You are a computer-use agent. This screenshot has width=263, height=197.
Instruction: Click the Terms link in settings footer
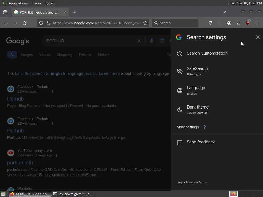[x=202, y=182]
